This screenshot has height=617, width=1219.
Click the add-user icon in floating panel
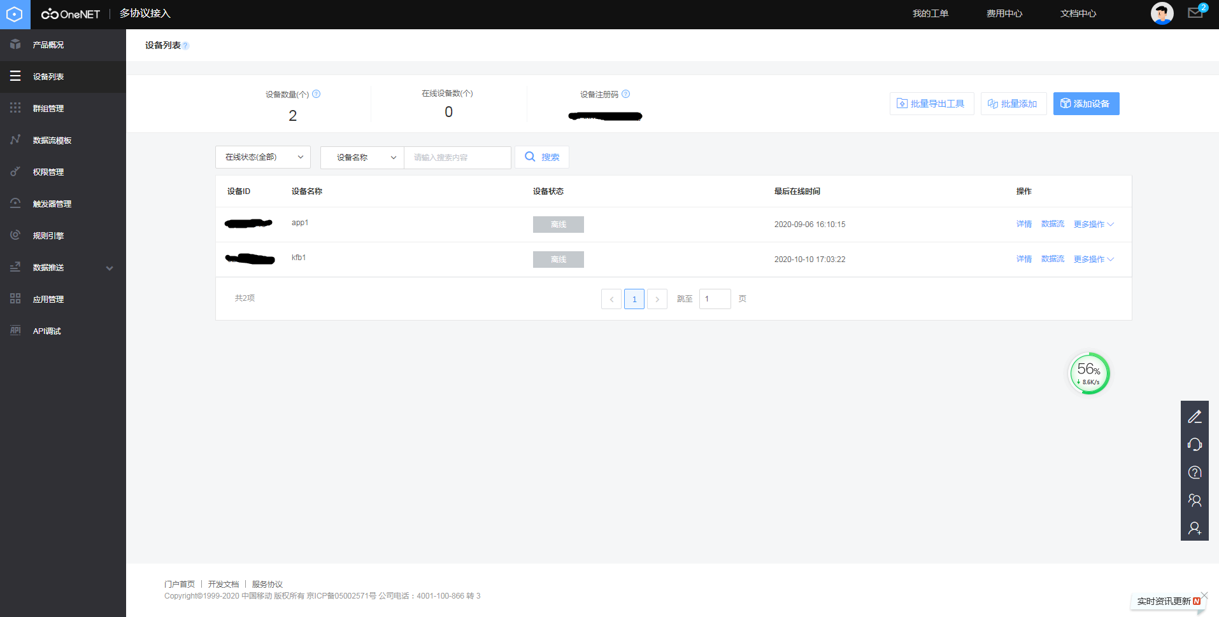pos(1195,529)
